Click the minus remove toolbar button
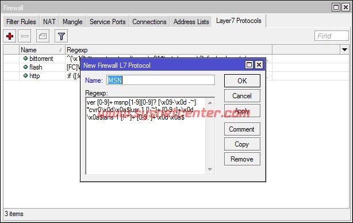This screenshot has height=223, width=353. [x=25, y=36]
